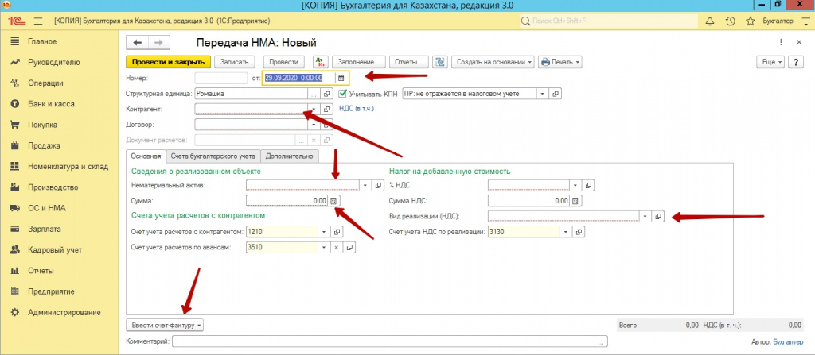This screenshot has height=355, width=815.
Task: Click Записать button
Action: [235, 62]
